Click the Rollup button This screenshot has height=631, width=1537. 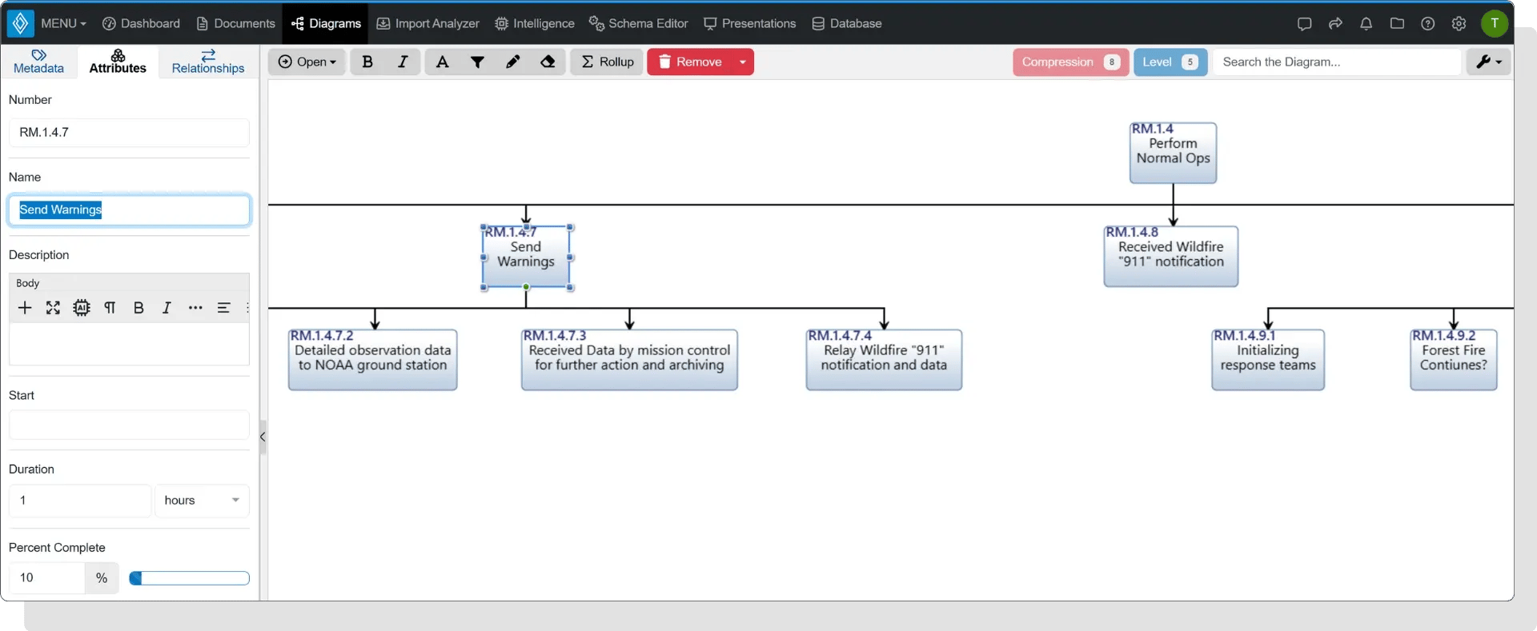[x=607, y=62]
